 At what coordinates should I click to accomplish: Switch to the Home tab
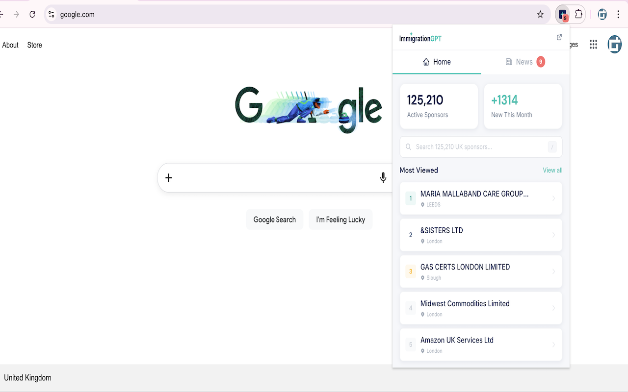(437, 62)
